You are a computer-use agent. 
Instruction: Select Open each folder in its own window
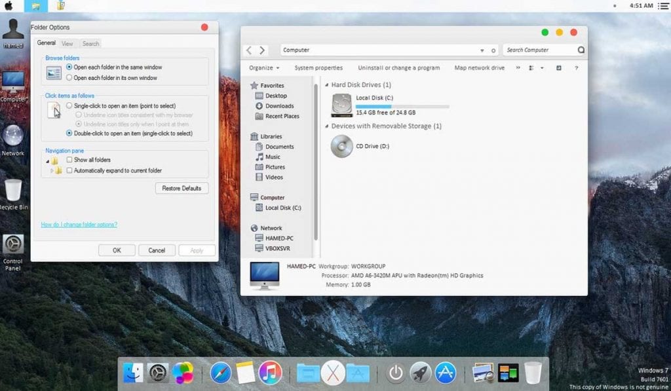(x=111, y=78)
